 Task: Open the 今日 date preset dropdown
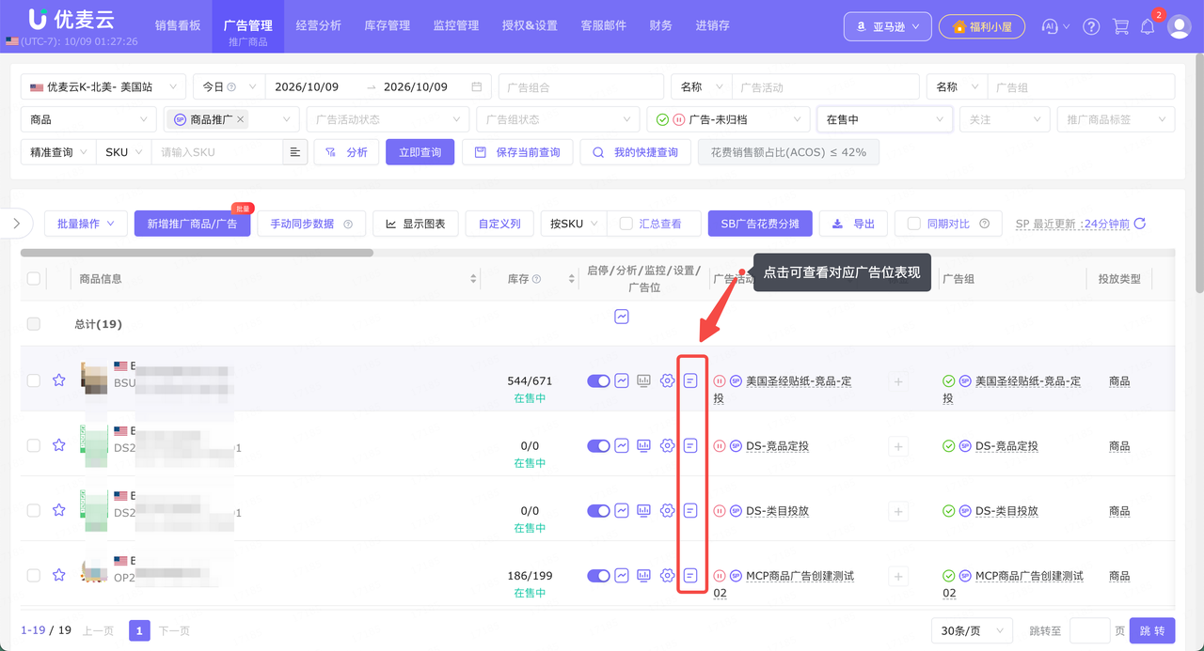[x=230, y=86]
